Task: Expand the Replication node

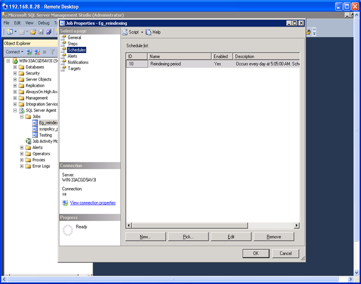Action: point(15,86)
